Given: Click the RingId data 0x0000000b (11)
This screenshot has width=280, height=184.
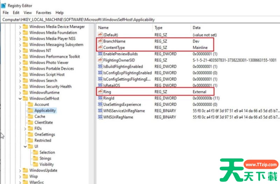Looking at the screenshot, I should point(206,98).
